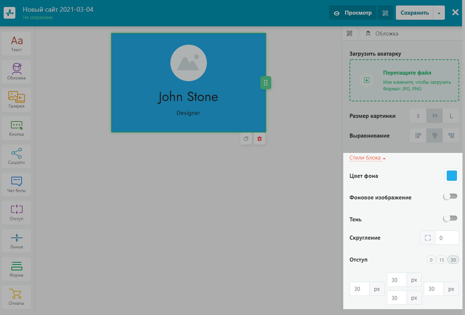The image size is (465, 315).
Task: Choose the Соцсети block icon
Action: click(x=16, y=156)
